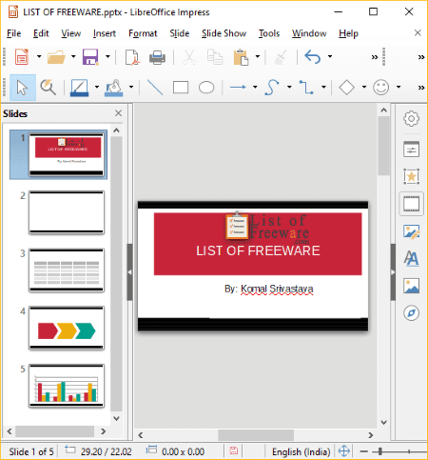Toggle the Slide Transition sidebar deck
Viewport: 428px width, 460px height.
point(411,204)
